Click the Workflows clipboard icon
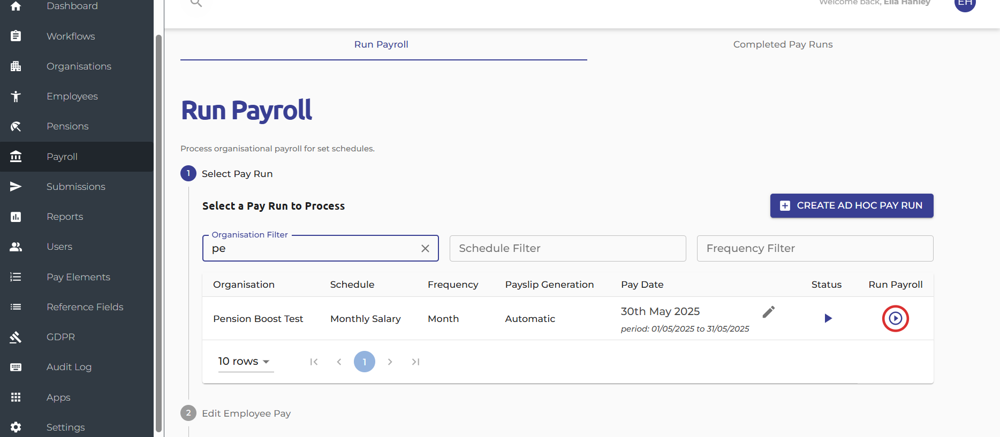Image resolution: width=1000 pixels, height=437 pixels. pyautogui.click(x=16, y=36)
